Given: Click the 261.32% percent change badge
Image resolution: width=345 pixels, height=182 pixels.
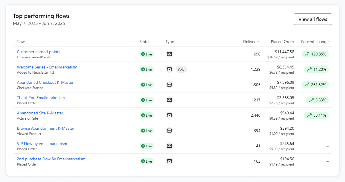Looking at the screenshot, I should tap(315, 85).
